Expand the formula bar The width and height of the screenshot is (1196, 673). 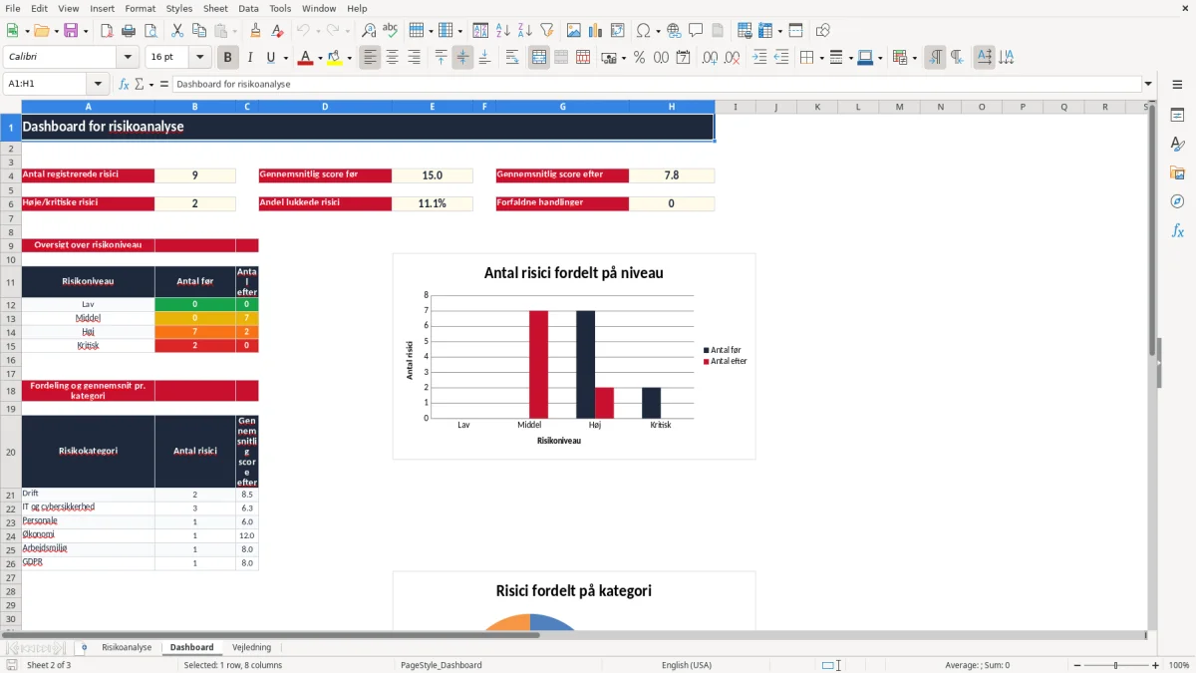[1149, 84]
